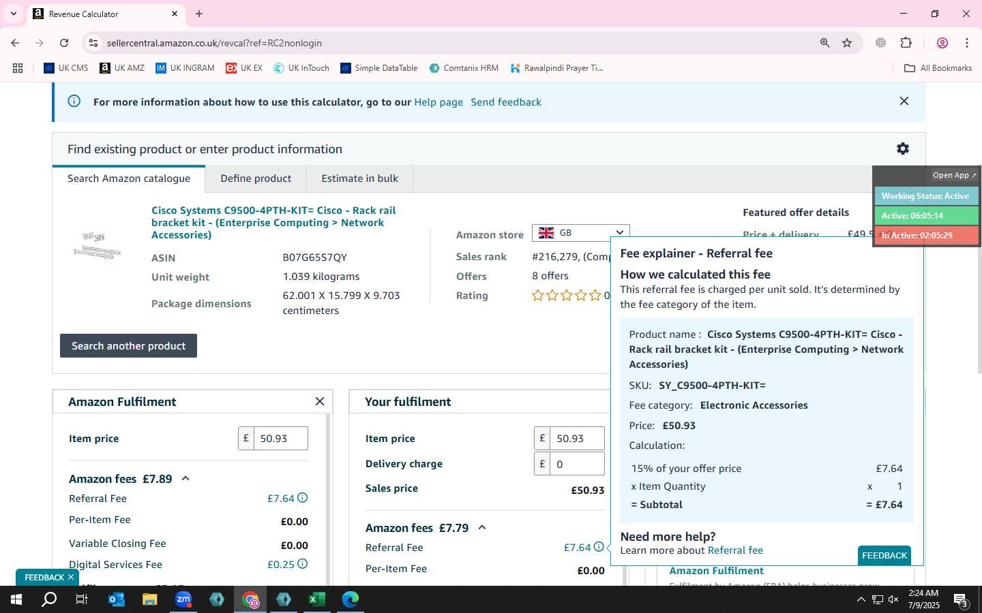This screenshot has height=613, width=982.
Task: Click the product star rating
Action: (566, 296)
